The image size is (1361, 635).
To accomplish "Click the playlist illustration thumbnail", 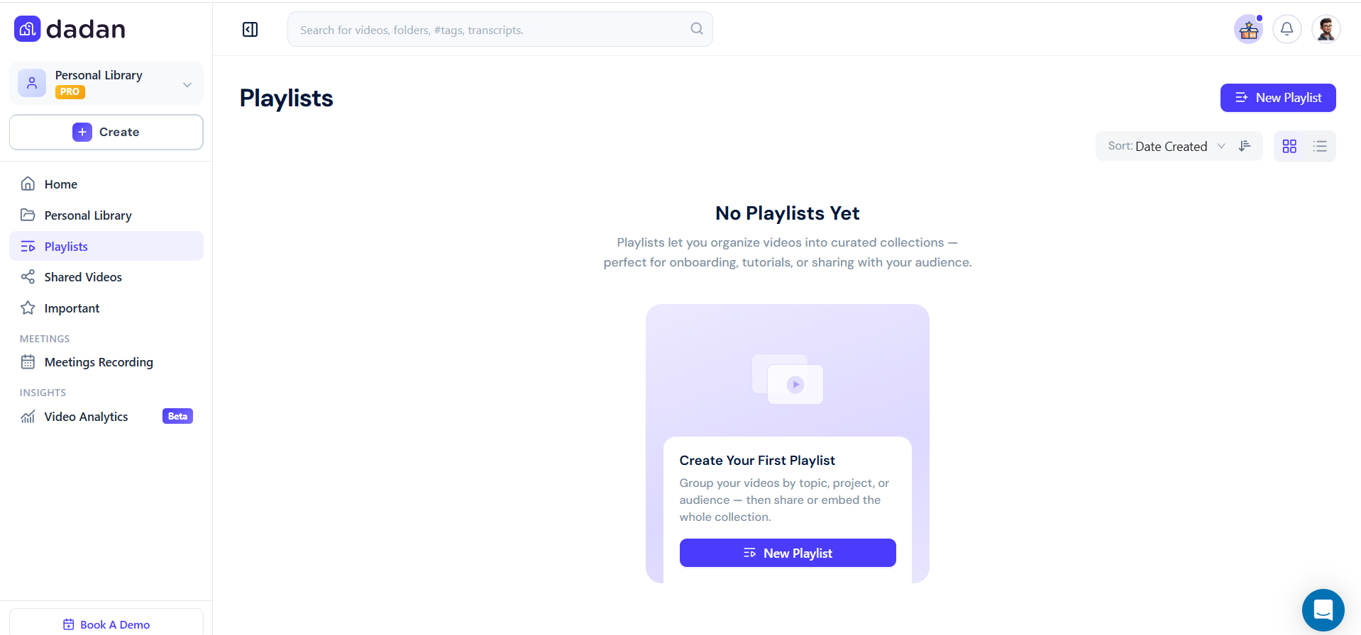I will click(x=788, y=379).
